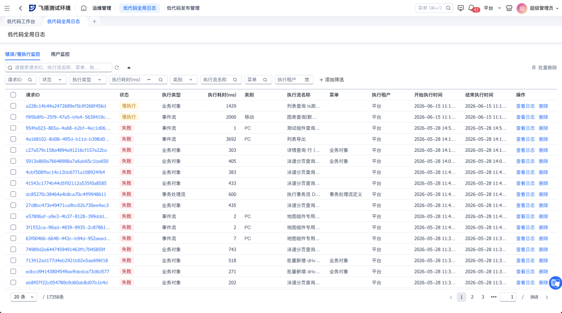Open the monitor screen icon in header

click(461, 8)
